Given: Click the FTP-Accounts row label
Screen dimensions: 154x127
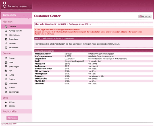Looking at the screenshot, I should 42,71.
